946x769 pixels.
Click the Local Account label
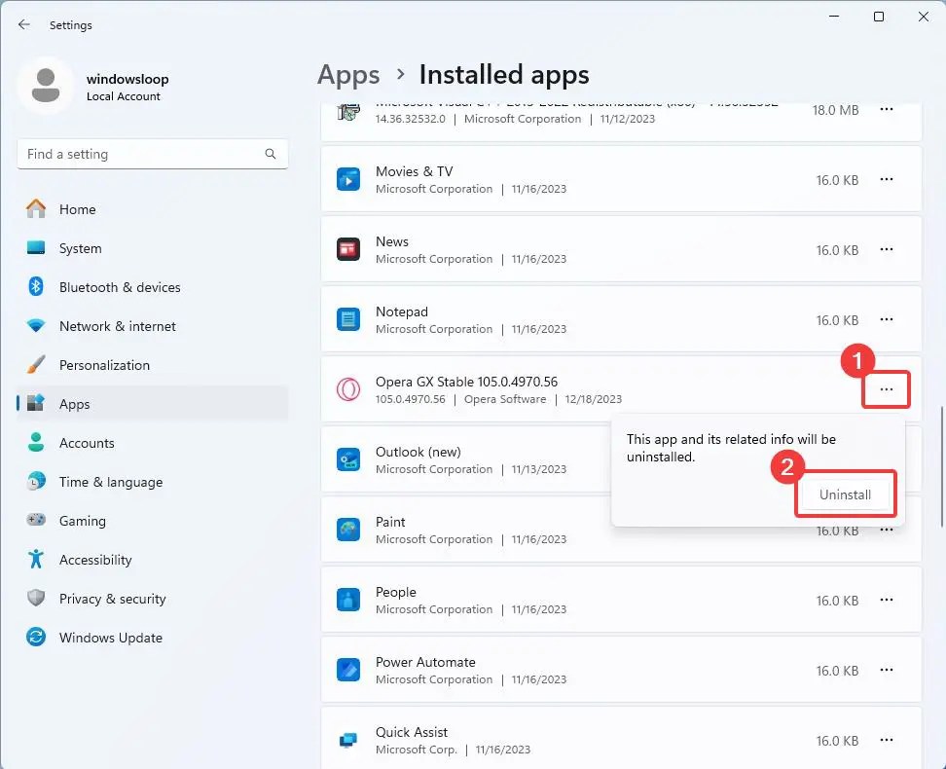[123, 96]
